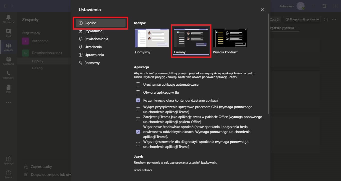This screenshot has height=181, width=341.
Task: Open the Rozmowy settings section
Action: pos(101,63)
